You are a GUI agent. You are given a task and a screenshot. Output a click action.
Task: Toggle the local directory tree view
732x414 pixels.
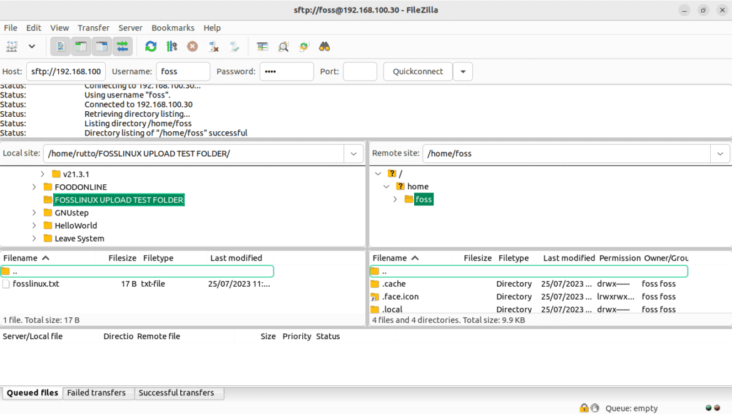pyautogui.click(x=81, y=47)
